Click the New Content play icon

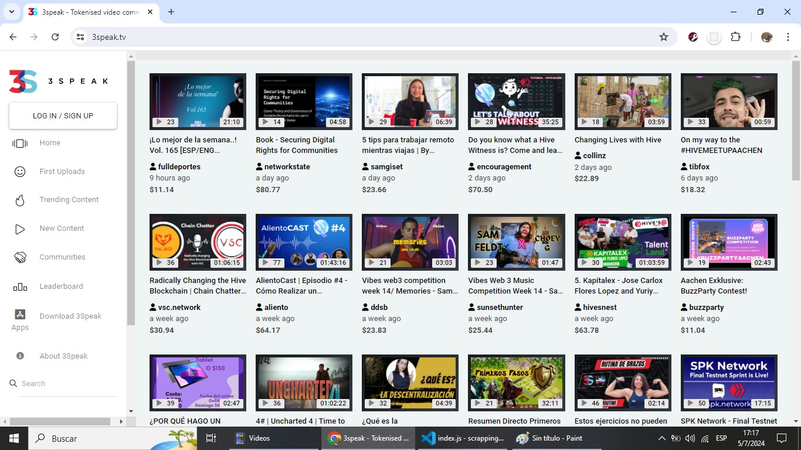click(x=20, y=229)
